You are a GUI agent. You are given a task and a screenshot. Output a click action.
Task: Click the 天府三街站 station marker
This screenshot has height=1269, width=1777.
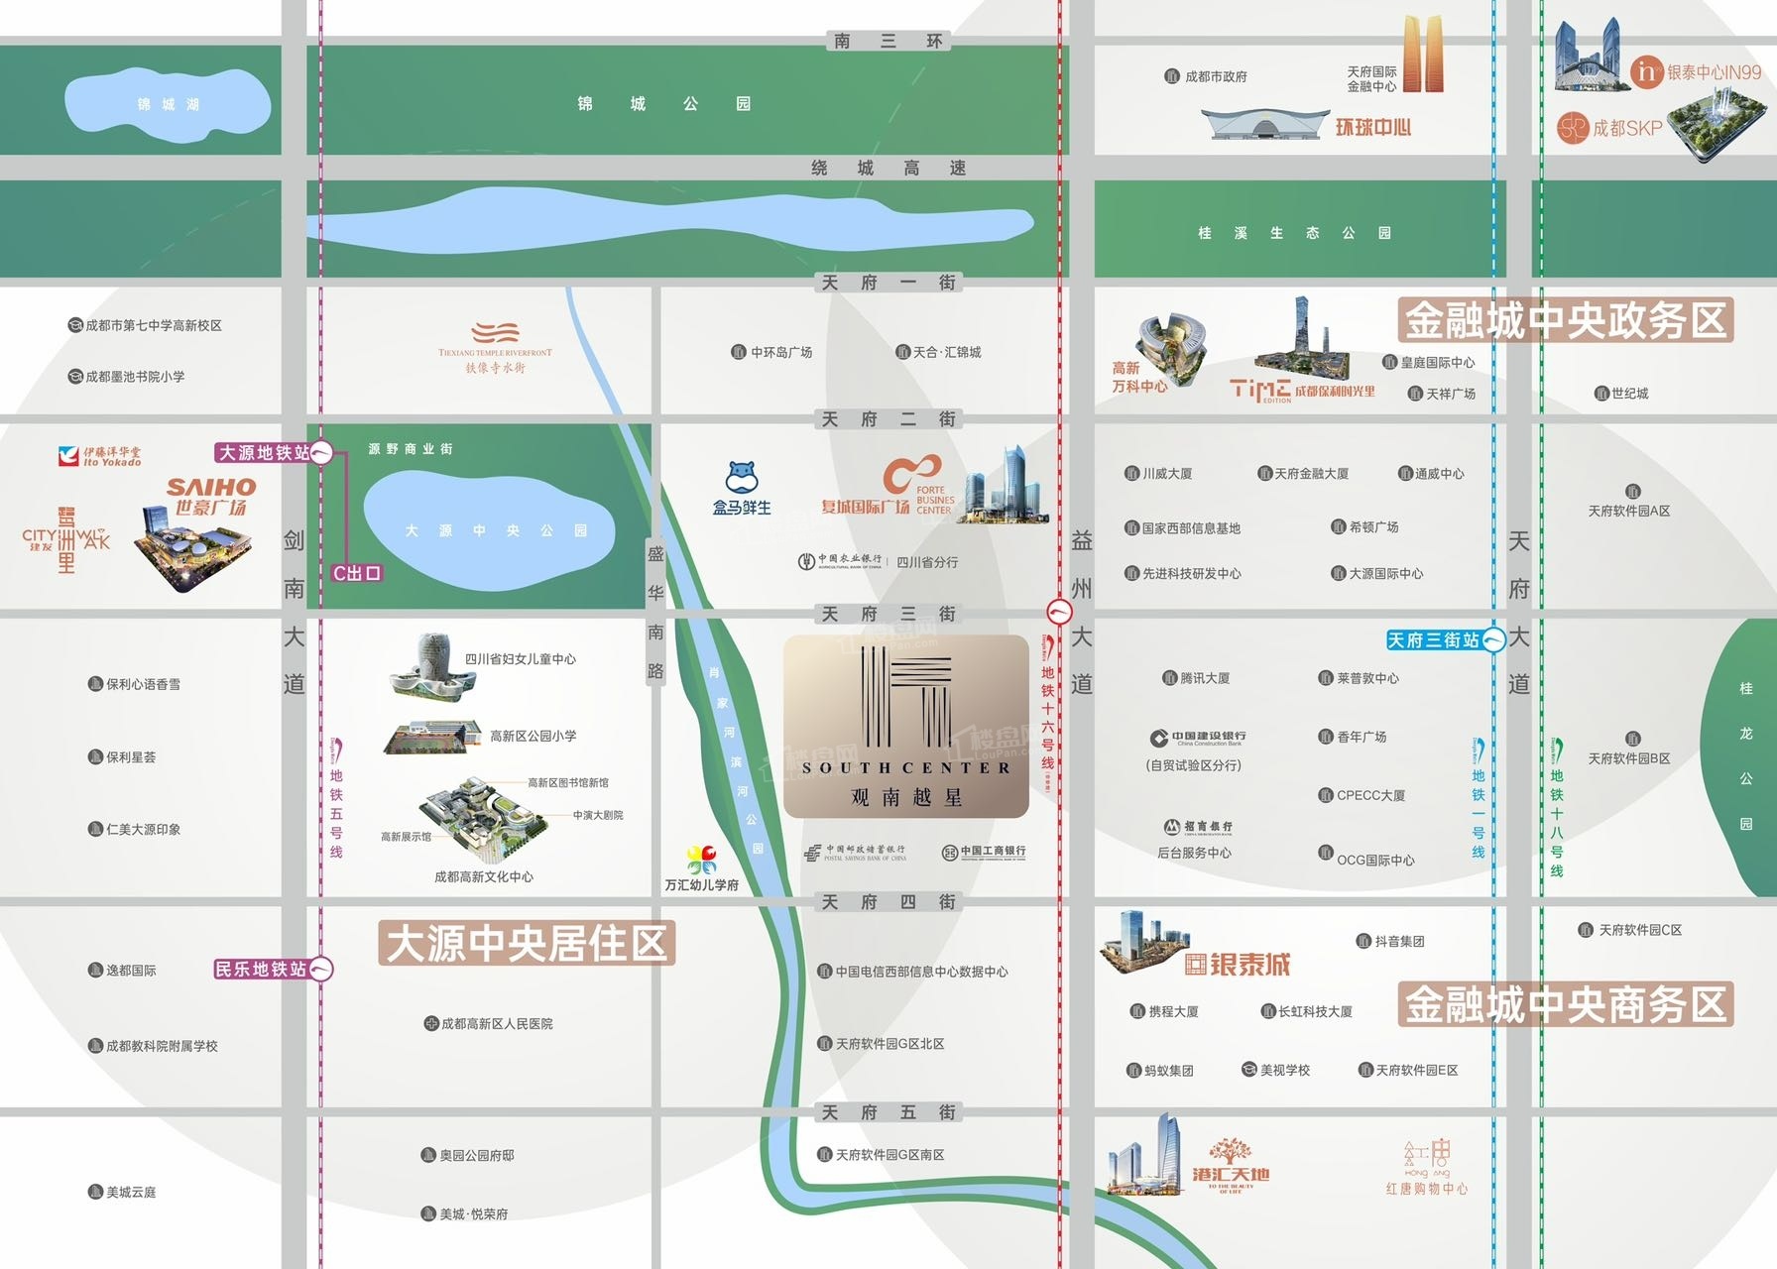point(1446,640)
